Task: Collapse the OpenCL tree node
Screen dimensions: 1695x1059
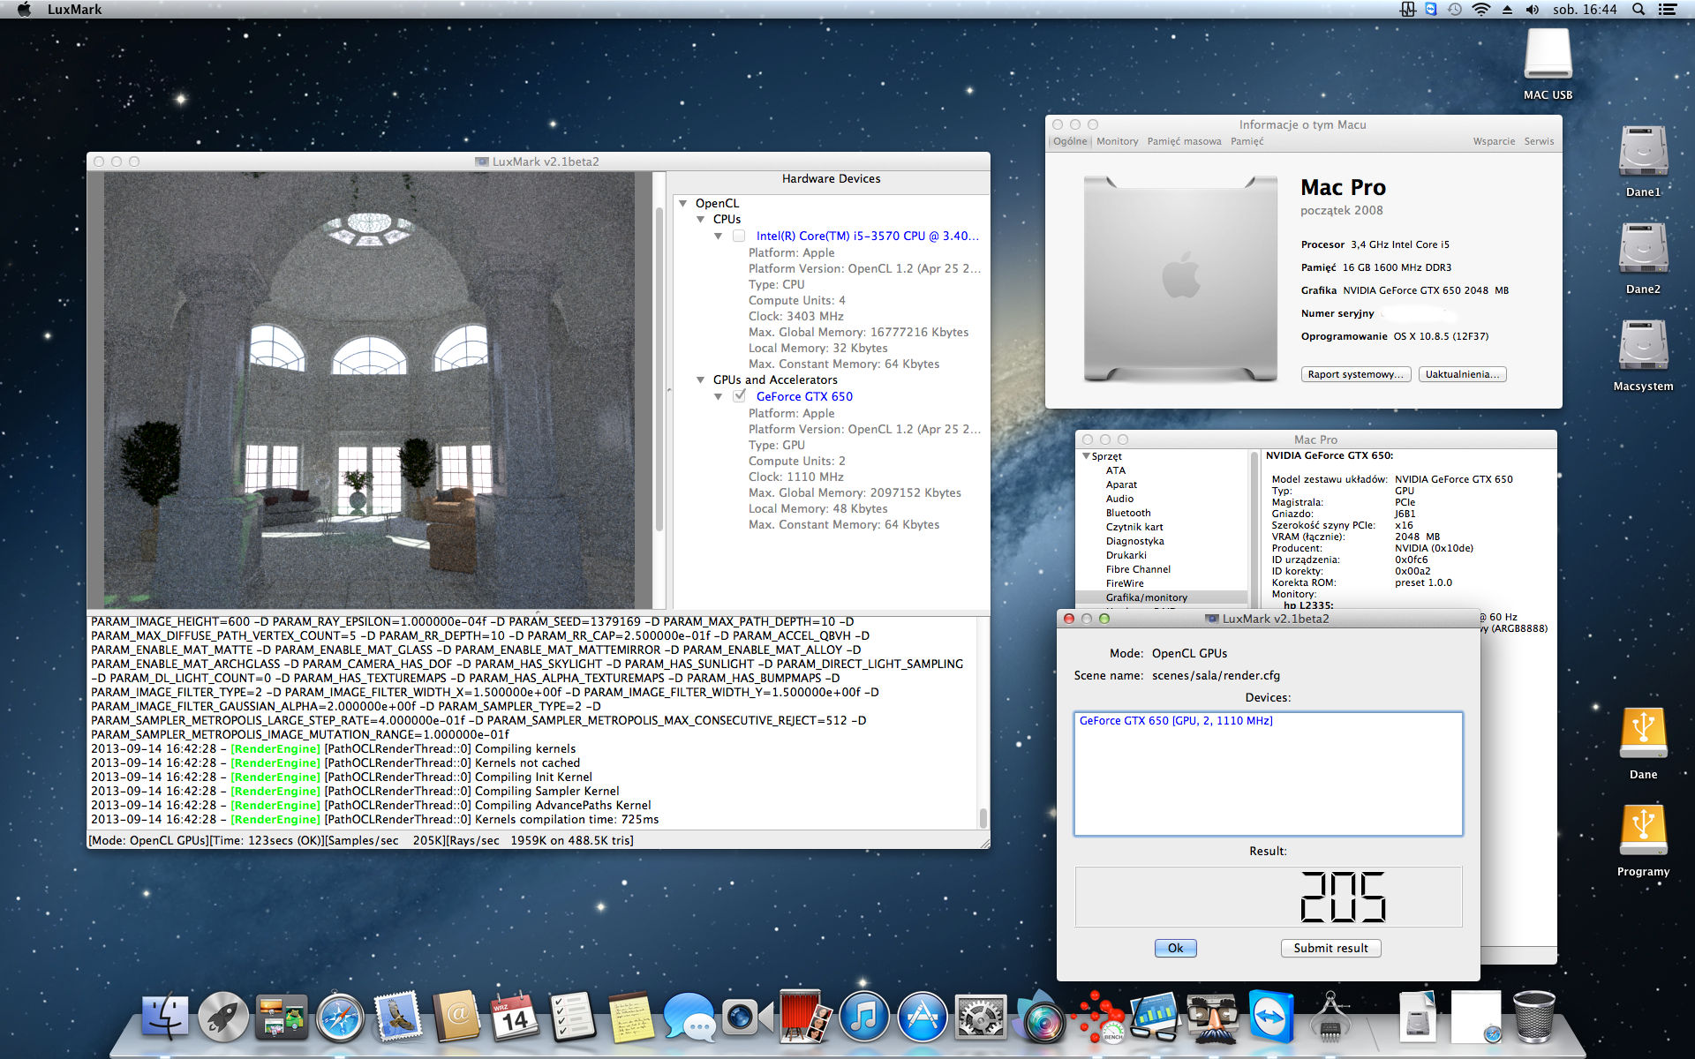Action: coord(683,203)
